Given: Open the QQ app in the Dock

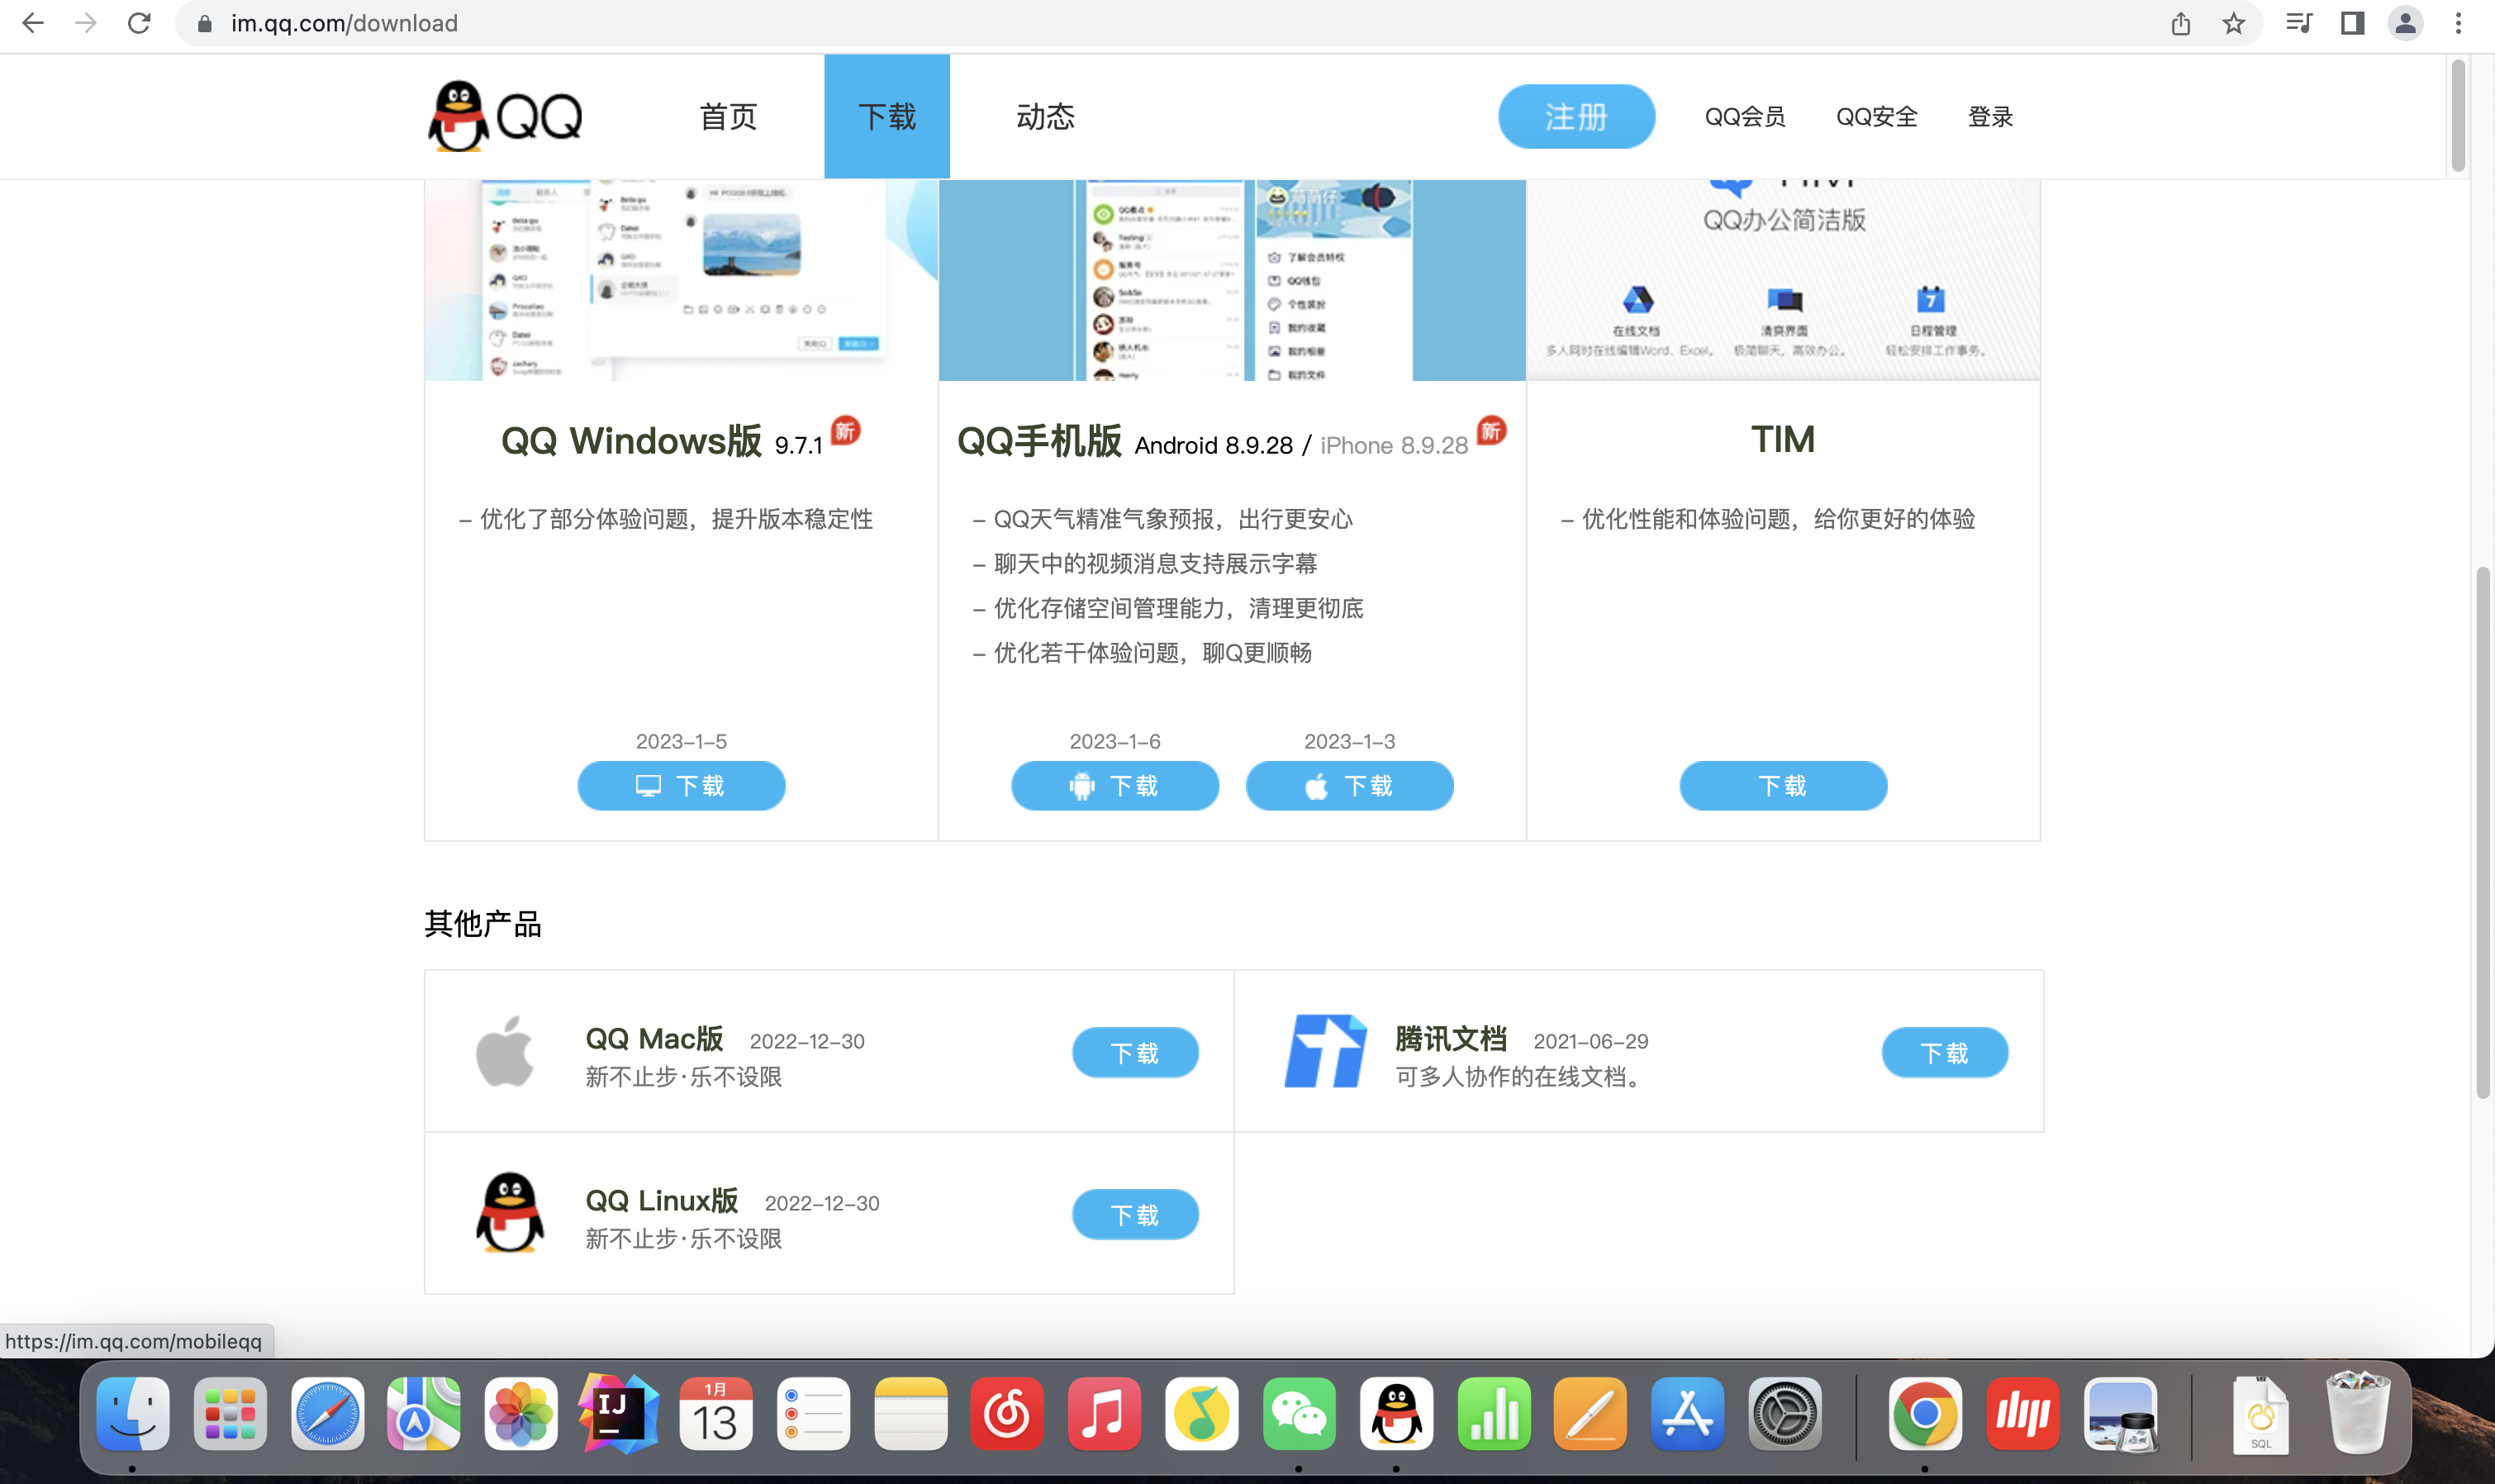Looking at the screenshot, I should tap(1395, 1413).
